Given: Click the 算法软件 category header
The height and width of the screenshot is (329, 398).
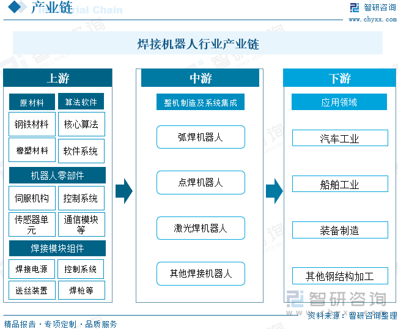Looking at the screenshot, I should click(81, 102).
